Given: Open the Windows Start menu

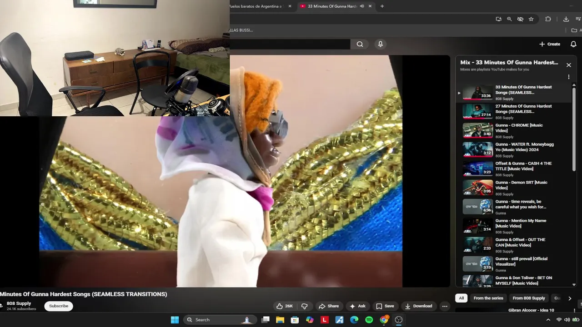Looking at the screenshot, I should pyautogui.click(x=175, y=320).
